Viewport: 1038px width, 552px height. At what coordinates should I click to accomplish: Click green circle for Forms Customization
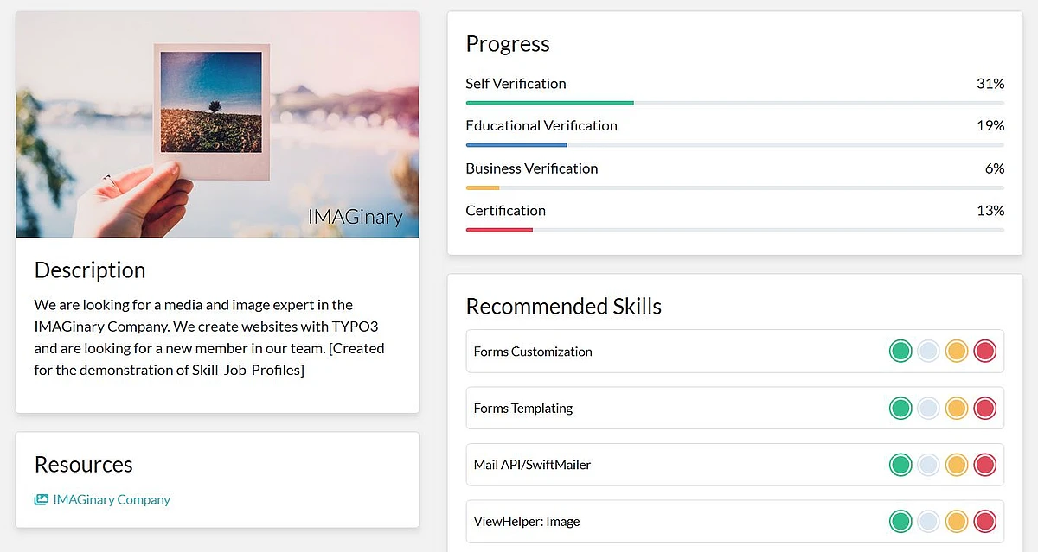tap(900, 352)
